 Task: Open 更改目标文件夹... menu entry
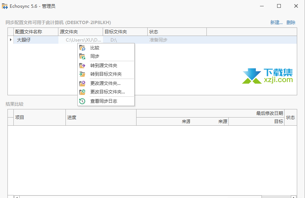click(x=106, y=92)
